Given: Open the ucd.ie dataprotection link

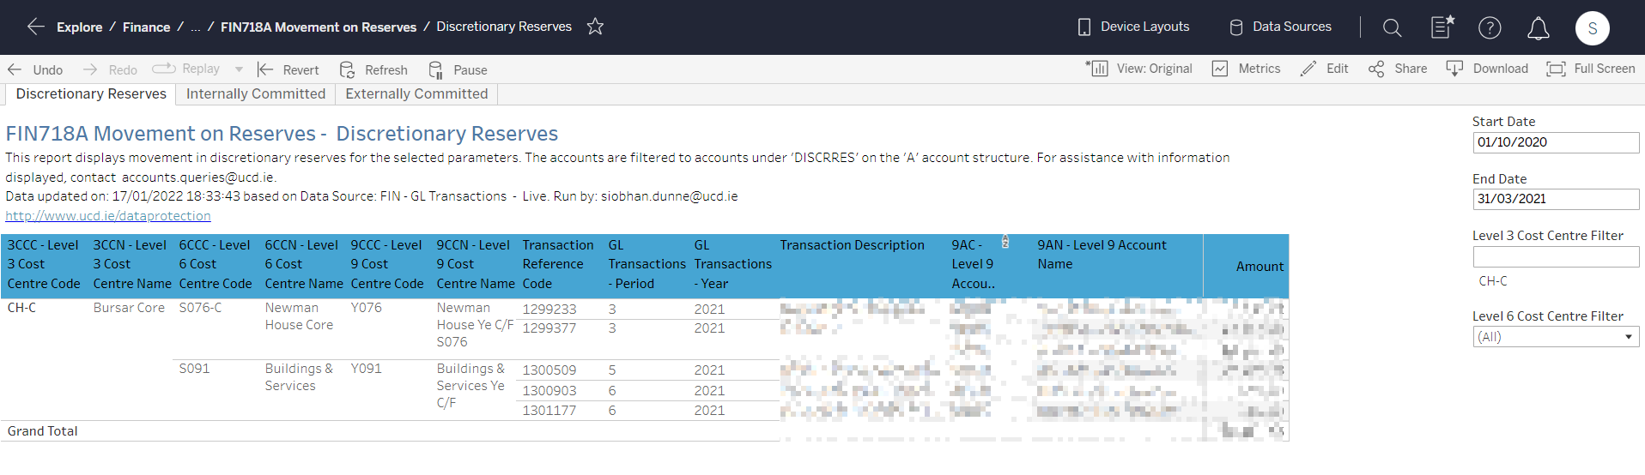Looking at the screenshot, I should 108,216.
